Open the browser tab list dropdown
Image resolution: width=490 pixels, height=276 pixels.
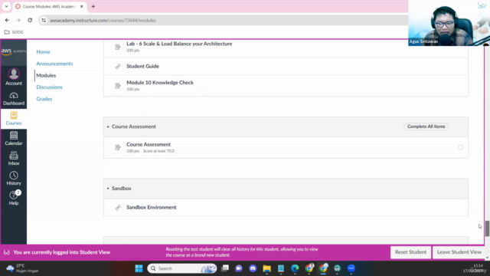pos(6,6)
